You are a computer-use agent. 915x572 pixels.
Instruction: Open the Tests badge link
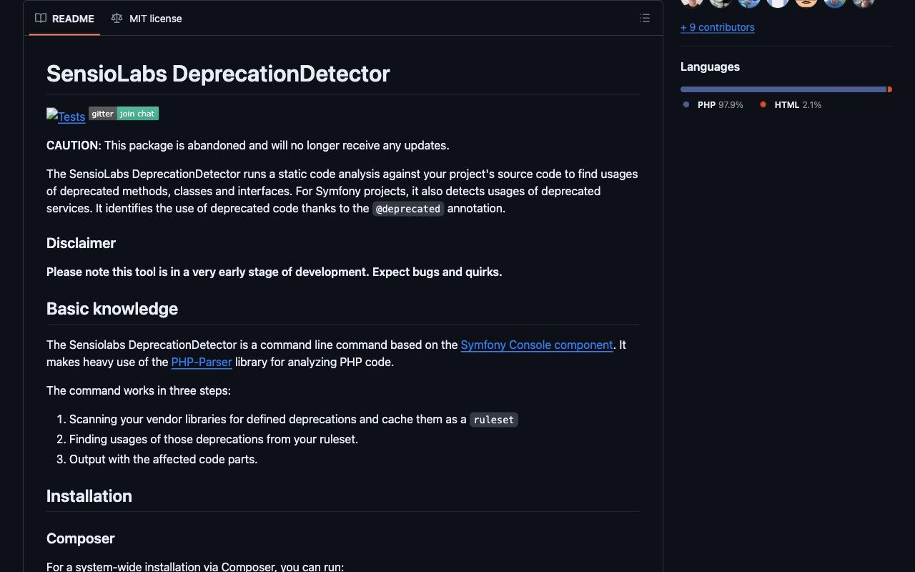pos(66,116)
